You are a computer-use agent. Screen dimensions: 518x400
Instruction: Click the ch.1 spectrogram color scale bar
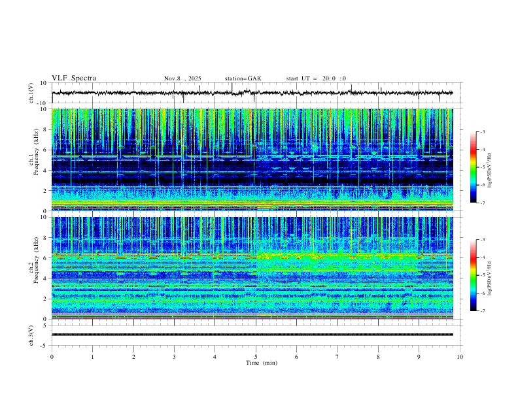tap(474, 167)
